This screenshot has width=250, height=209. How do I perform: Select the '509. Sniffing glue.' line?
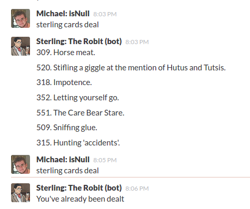pyautogui.click(x=67, y=128)
